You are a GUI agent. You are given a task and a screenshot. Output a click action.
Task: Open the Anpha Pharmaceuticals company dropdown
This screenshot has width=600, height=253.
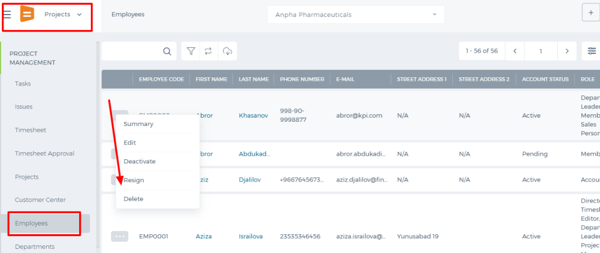click(356, 15)
